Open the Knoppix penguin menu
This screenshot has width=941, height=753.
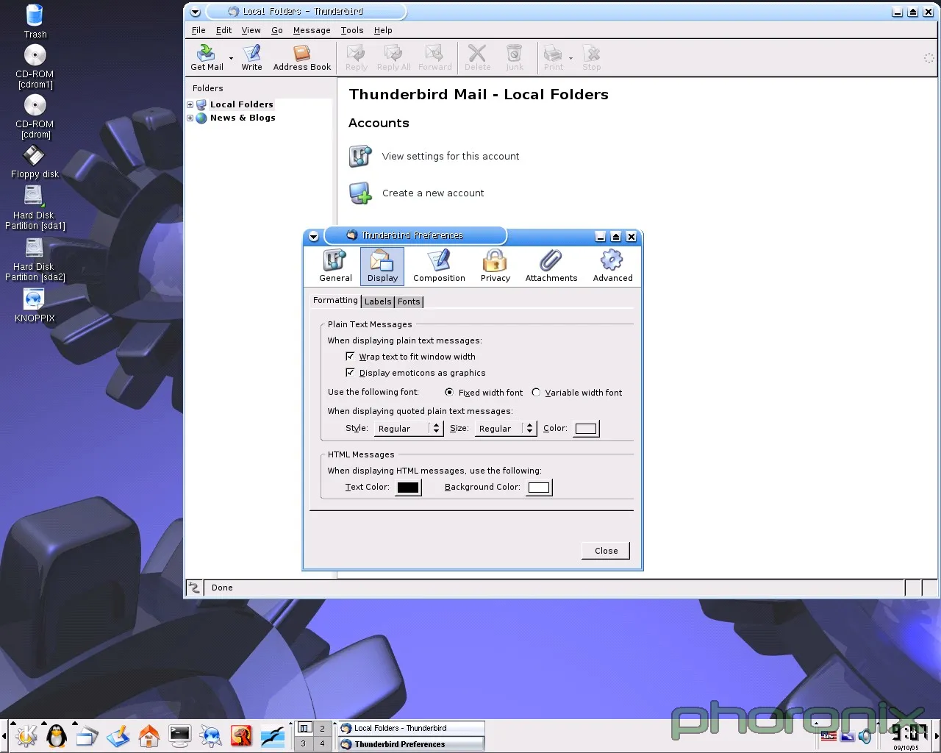click(x=57, y=735)
